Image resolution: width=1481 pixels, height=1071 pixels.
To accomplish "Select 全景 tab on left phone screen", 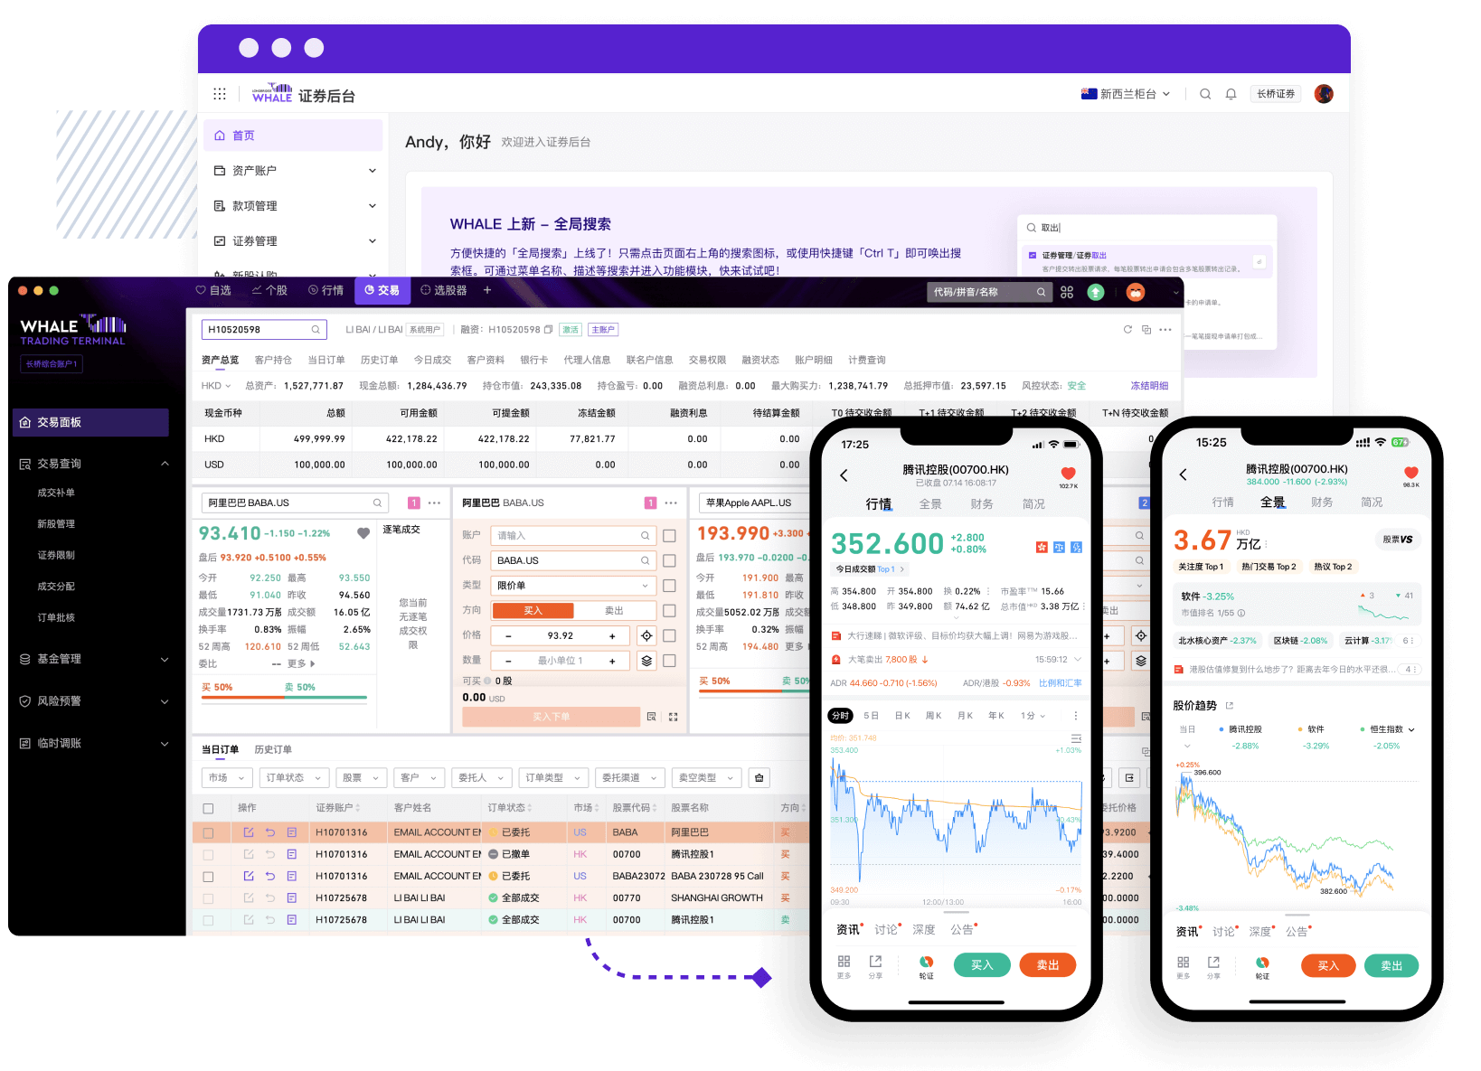I will (x=930, y=503).
